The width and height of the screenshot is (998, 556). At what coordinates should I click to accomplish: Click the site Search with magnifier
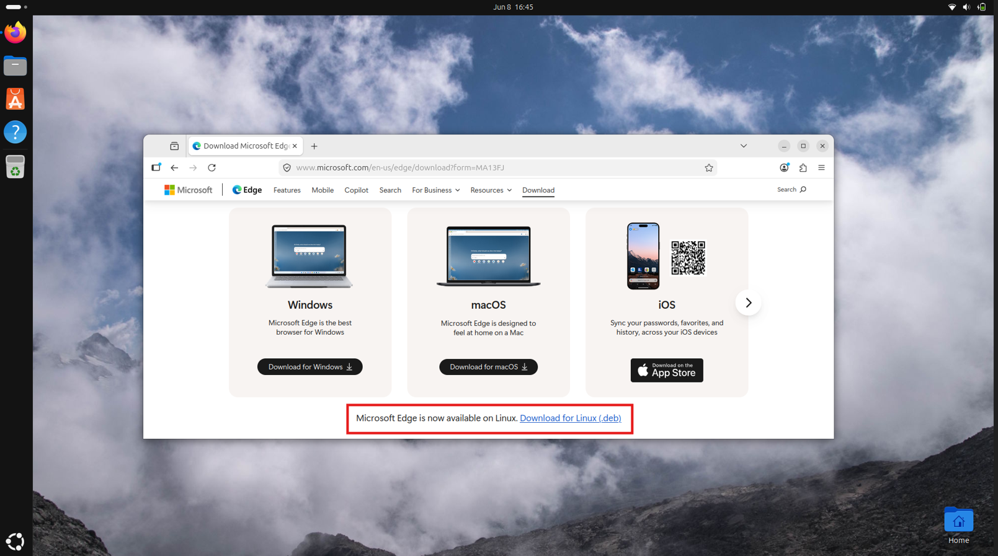(x=791, y=190)
